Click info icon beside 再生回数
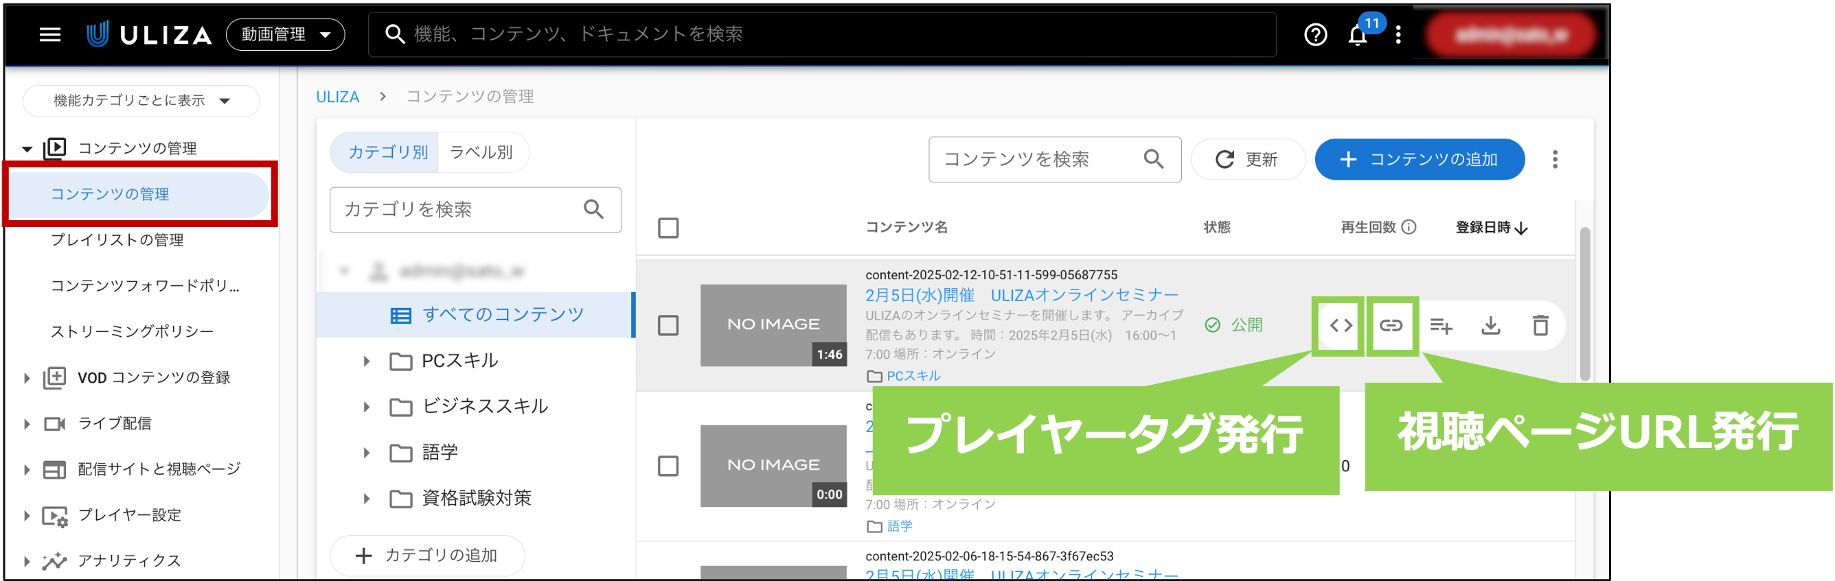 coord(1409,227)
